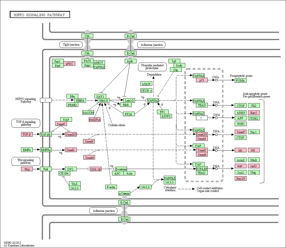
Task: Select the pink cycD box
Action: click(x=254, y=166)
